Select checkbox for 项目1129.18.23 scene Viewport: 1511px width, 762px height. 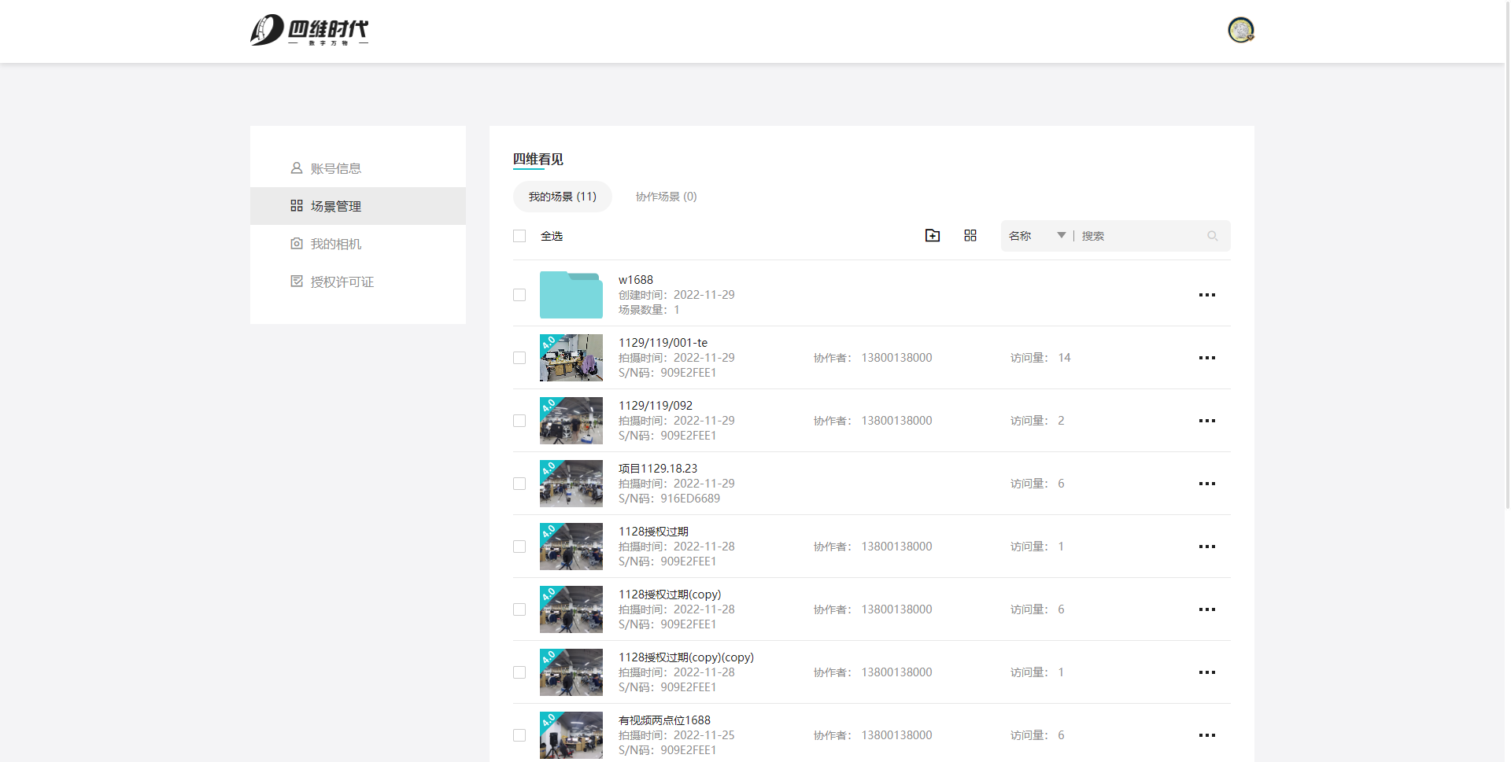(x=519, y=484)
